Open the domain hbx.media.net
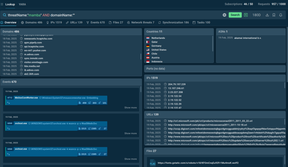This screenshot has height=167, width=288. pos(32,66)
